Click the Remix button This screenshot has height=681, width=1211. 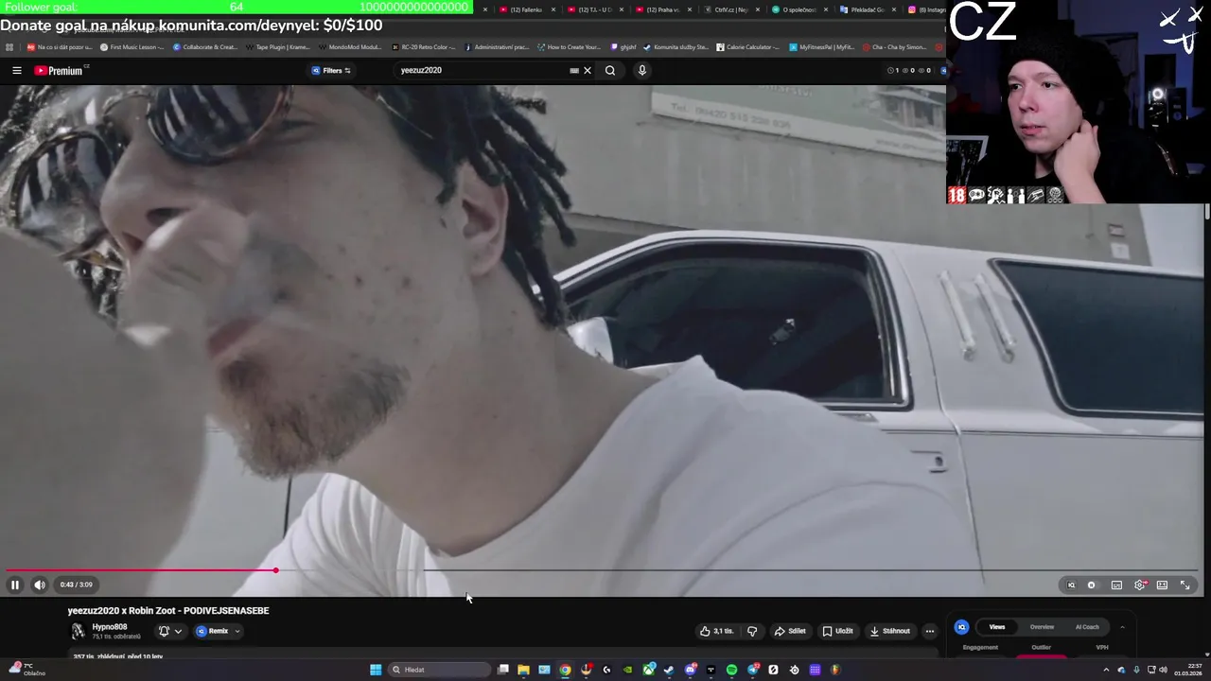212,631
